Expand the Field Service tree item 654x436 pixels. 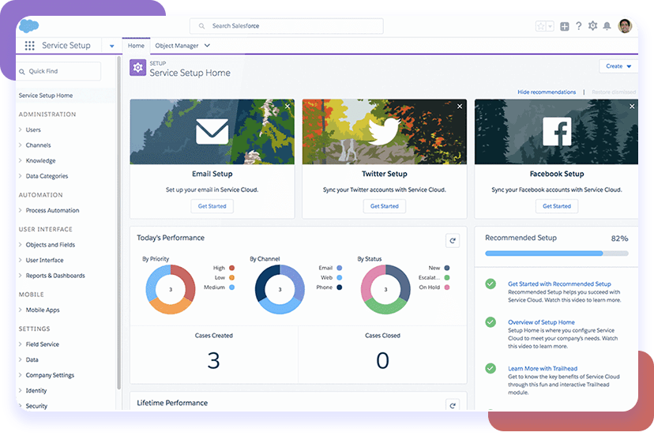pyautogui.click(x=20, y=344)
